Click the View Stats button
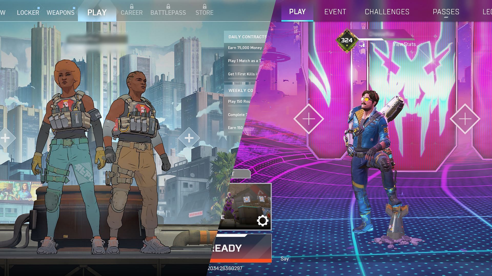492x276 pixels. coord(404,44)
